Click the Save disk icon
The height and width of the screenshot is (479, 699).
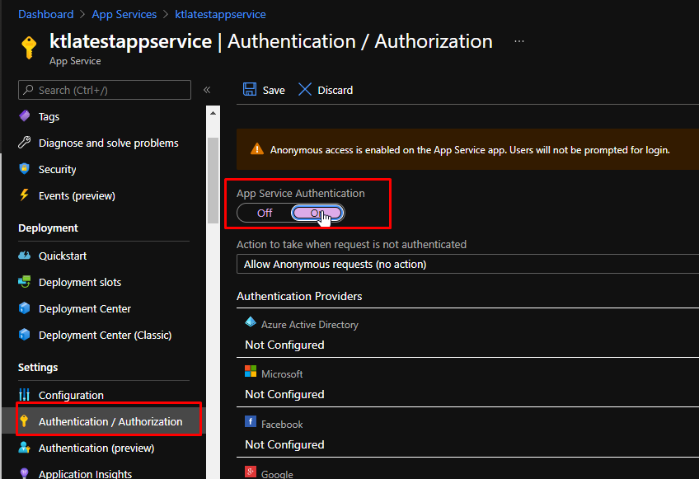(250, 89)
